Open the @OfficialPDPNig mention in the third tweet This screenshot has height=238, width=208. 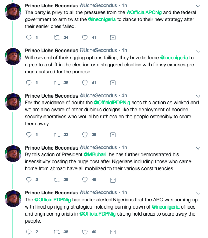click(x=112, y=103)
